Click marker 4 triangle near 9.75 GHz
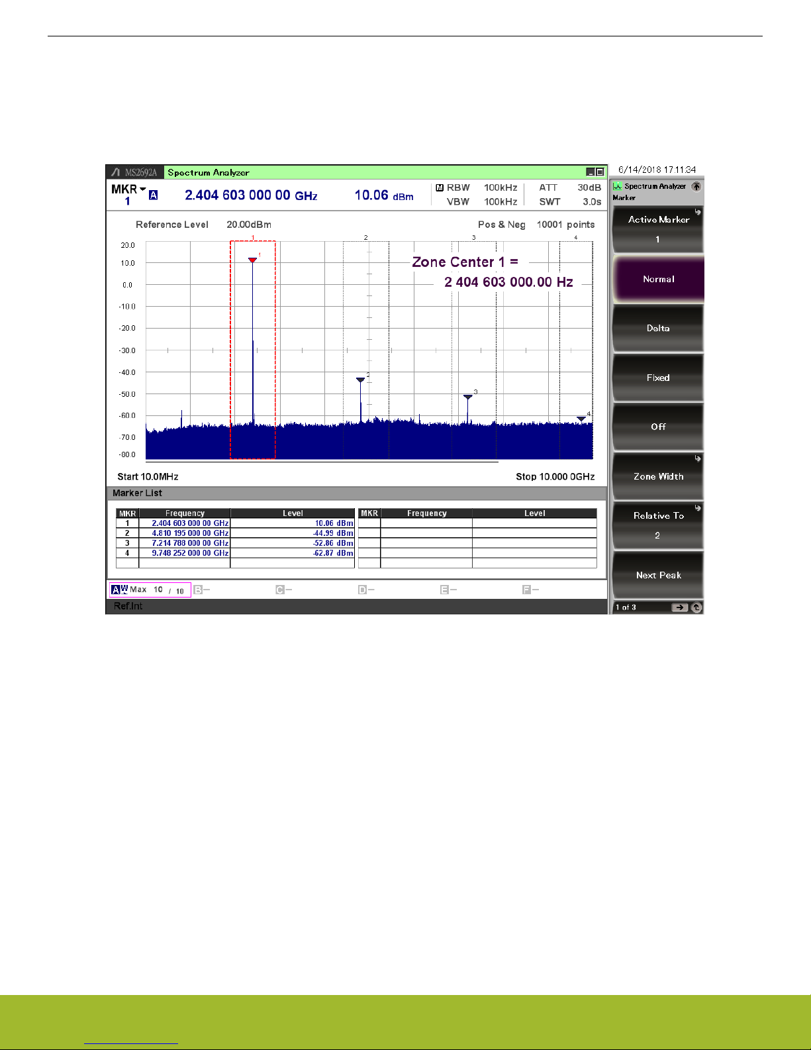The height and width of the screenshot is (1050, 811). pos(581,419)
